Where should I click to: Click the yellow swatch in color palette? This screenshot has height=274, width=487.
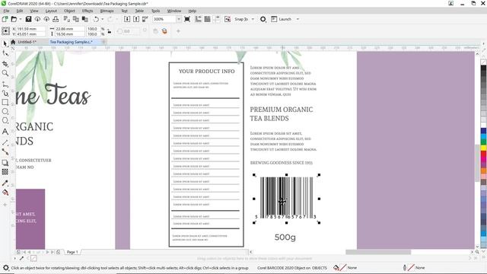click(484, 148)
